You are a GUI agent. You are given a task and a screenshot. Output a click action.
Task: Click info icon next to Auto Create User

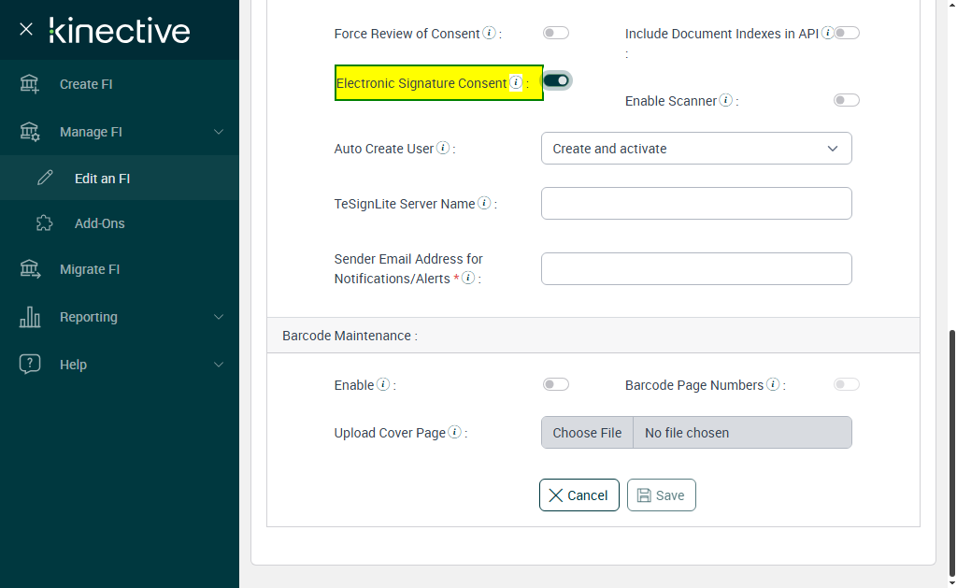[443, 149]
